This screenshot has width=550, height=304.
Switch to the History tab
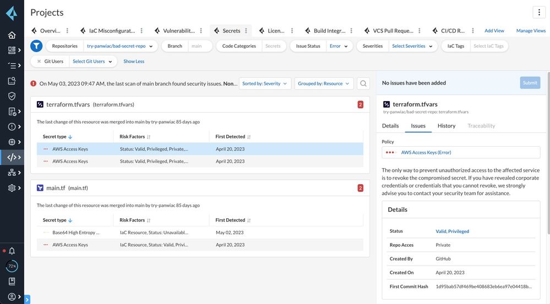click(x=446, y=126)
